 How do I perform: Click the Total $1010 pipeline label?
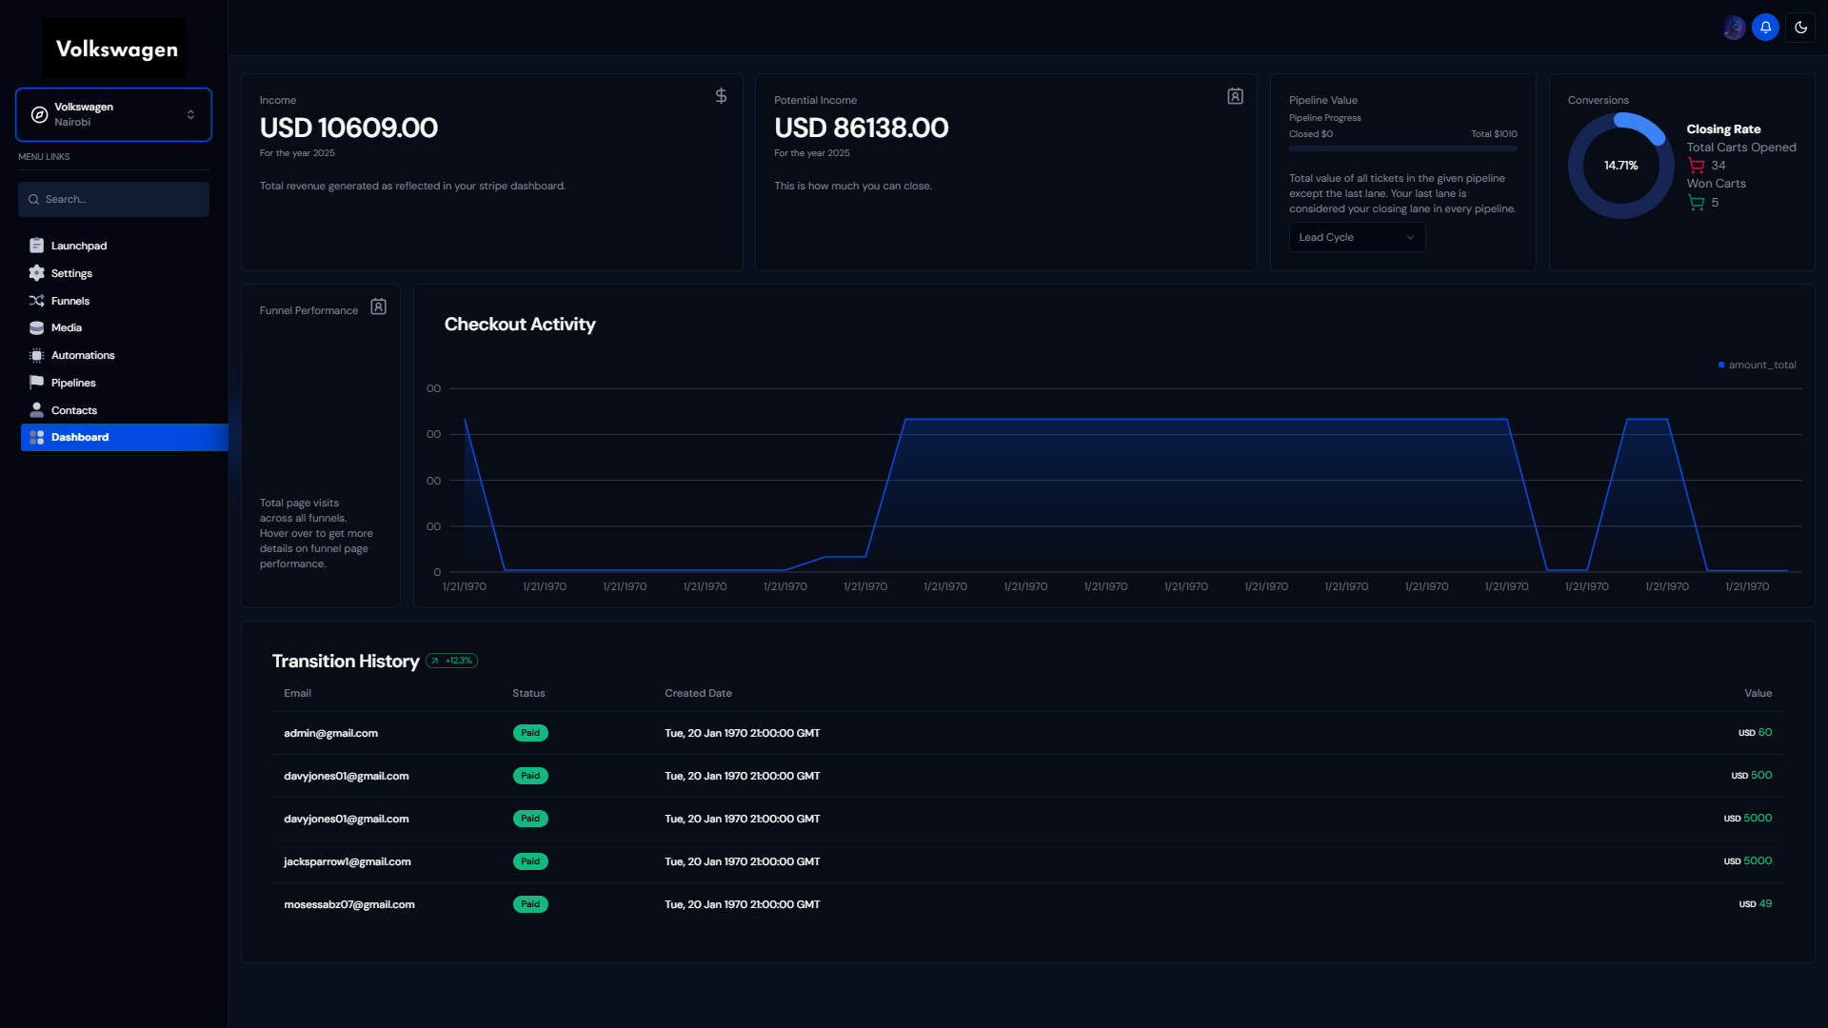pos(1494,134)
